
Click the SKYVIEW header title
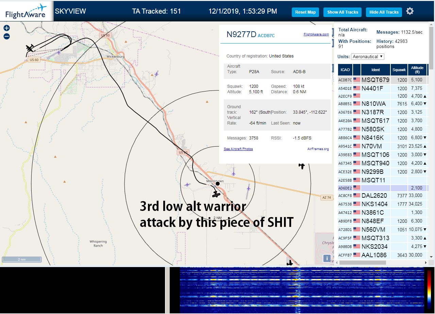pos(70,11)
